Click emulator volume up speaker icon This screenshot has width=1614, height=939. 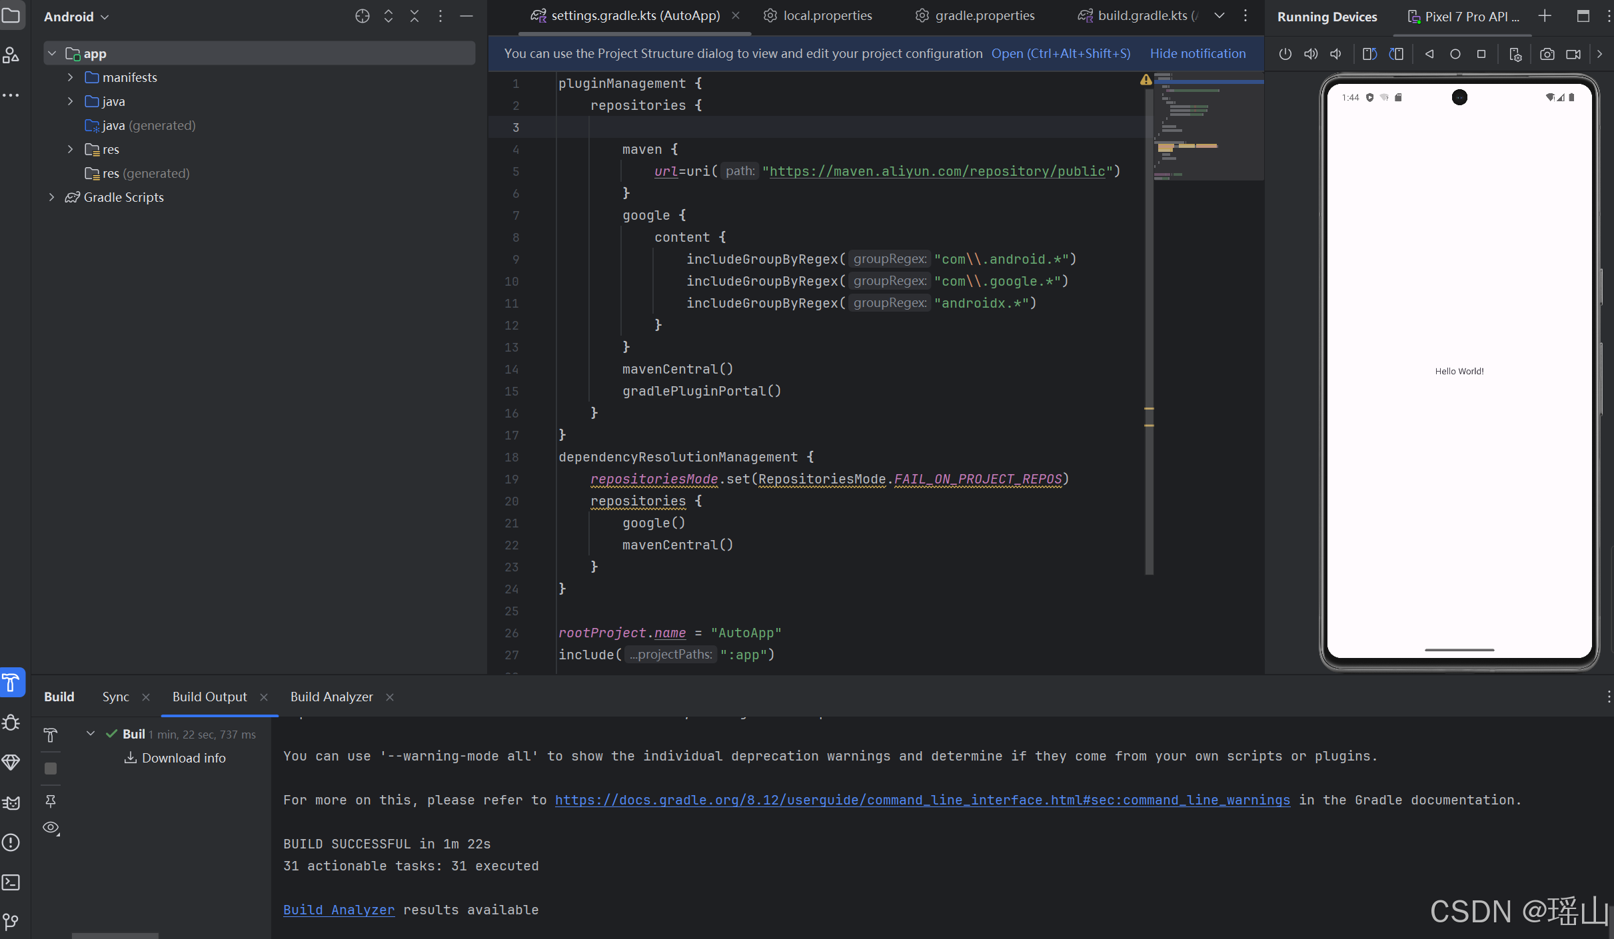tap(1310, 54)
